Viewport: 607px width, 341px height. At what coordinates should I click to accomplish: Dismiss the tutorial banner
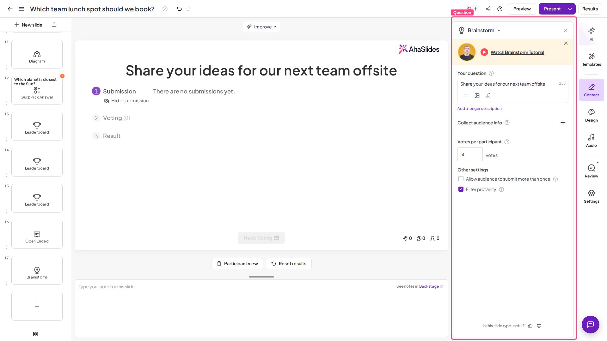coord(566,43)
